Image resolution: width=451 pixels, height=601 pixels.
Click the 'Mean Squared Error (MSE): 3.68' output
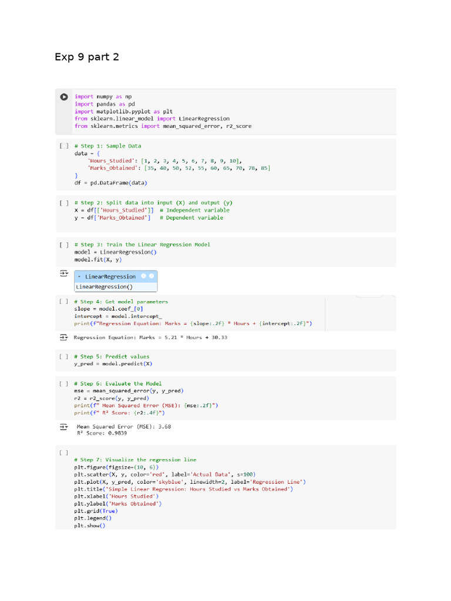pos(124,427)
